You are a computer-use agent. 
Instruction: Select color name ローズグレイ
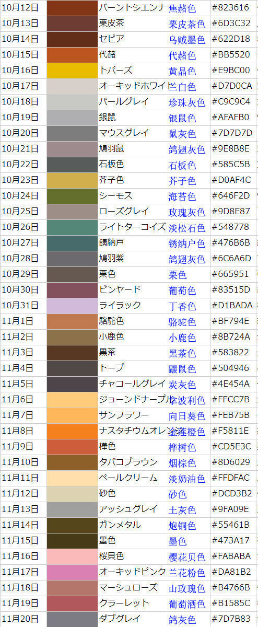pyautogui.click(x=124, y=211)
